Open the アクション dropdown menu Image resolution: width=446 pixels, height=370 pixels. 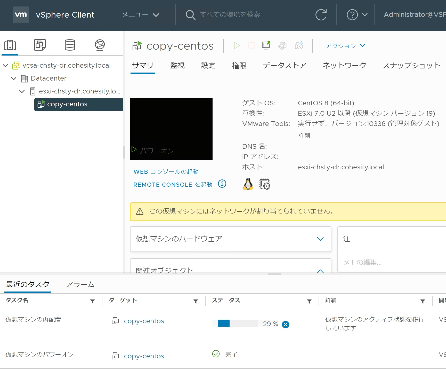point(345,46)
